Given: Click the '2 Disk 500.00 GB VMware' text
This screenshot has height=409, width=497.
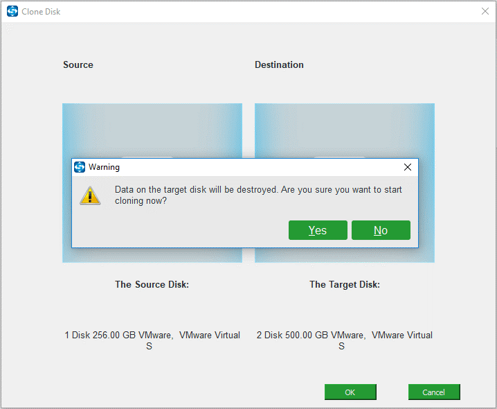Looking at the screenshot, I should point(345,340).
